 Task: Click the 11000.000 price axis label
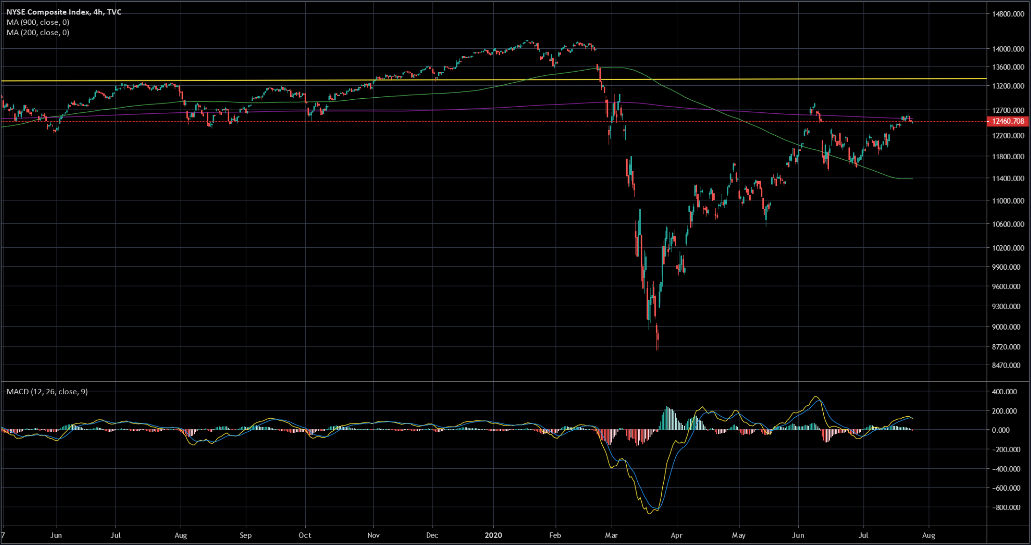point(1008,201)
